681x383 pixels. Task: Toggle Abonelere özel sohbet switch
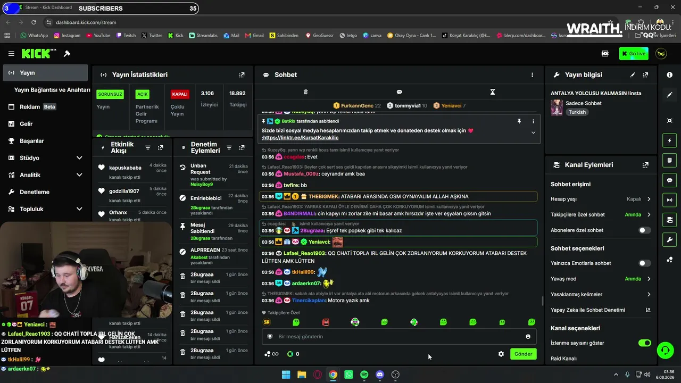click(x=644, y=230)
